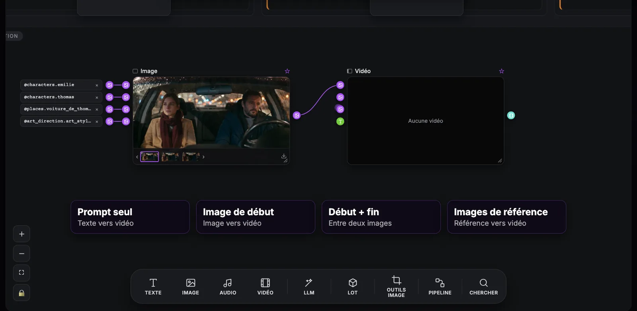637x311 pixels.
Task: Add an Image node from the toolbar
Action: [x=190, y=287]
